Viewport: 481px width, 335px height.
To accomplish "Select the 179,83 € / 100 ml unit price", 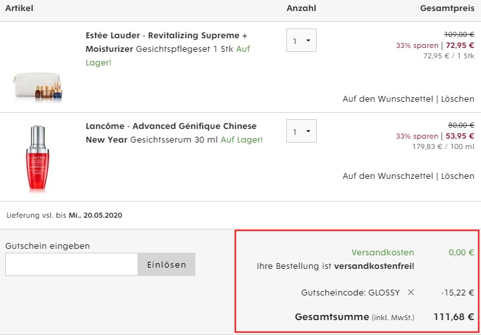I will [443, 146].
